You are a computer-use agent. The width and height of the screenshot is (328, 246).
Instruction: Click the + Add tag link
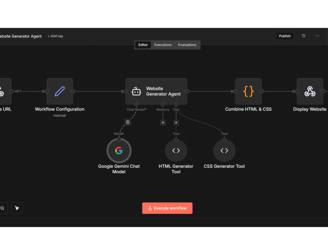click(x=55, y=36)
